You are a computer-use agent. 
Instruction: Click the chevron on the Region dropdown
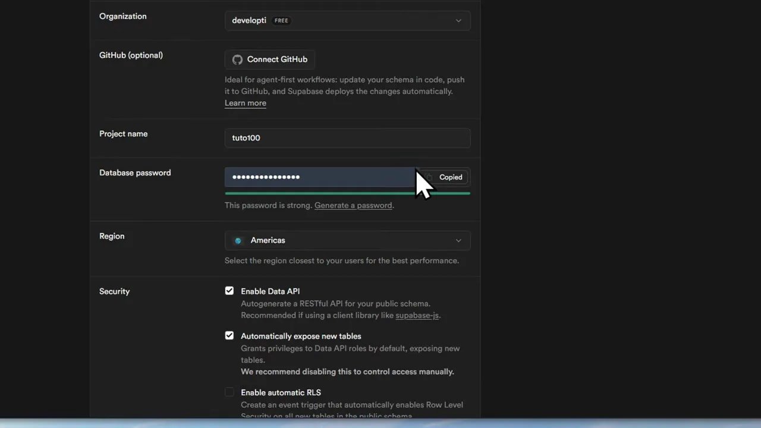(x=458, y=240)
